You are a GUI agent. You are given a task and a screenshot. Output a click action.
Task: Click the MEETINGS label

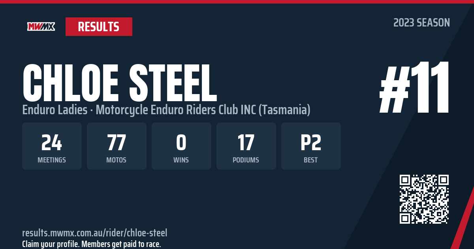(x=52, y=160)
